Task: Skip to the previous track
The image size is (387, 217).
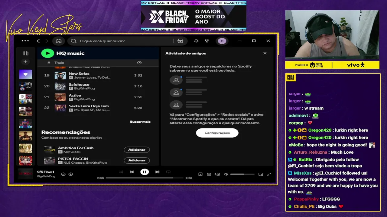Action: click(132, 172)
